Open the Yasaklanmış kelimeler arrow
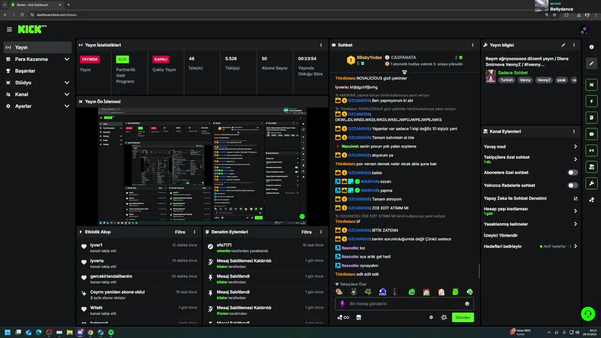Image resolution: width=601 pixels, height=338 pixels. coord(575,224)
